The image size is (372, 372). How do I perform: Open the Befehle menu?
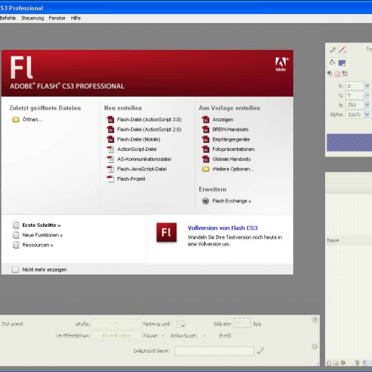coord(7,18)
